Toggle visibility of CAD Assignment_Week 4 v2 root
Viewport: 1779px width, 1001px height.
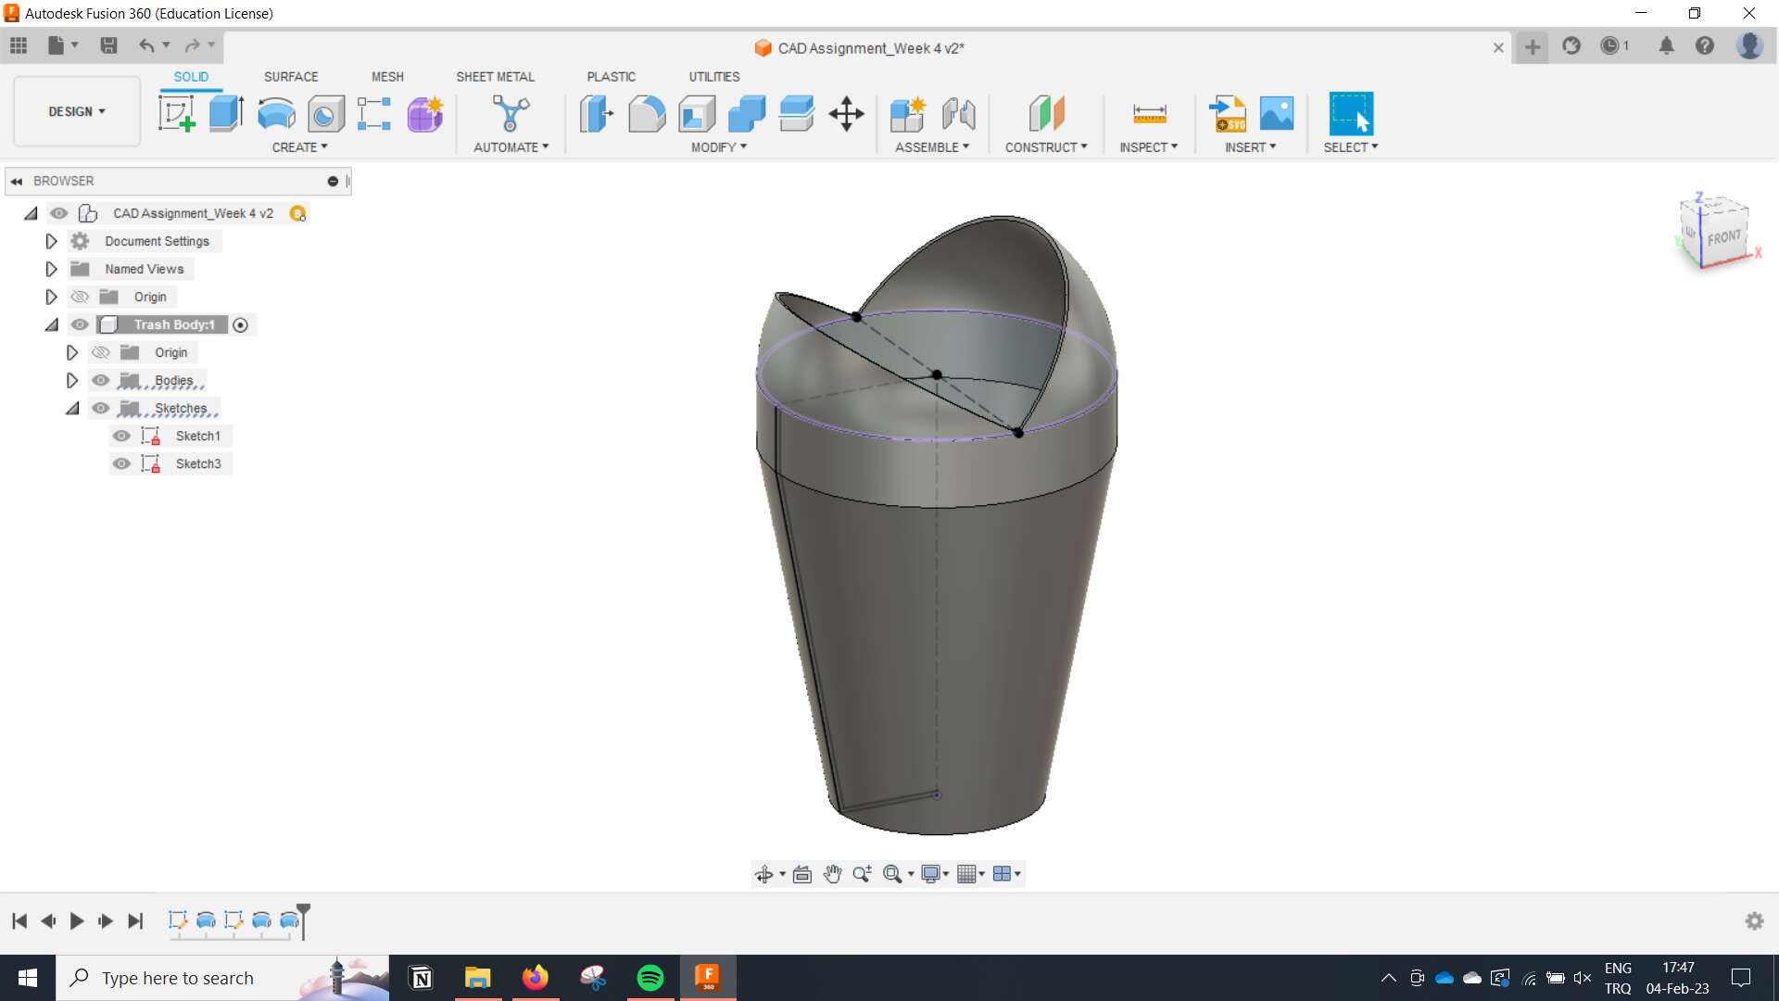(x=59, y=213)
